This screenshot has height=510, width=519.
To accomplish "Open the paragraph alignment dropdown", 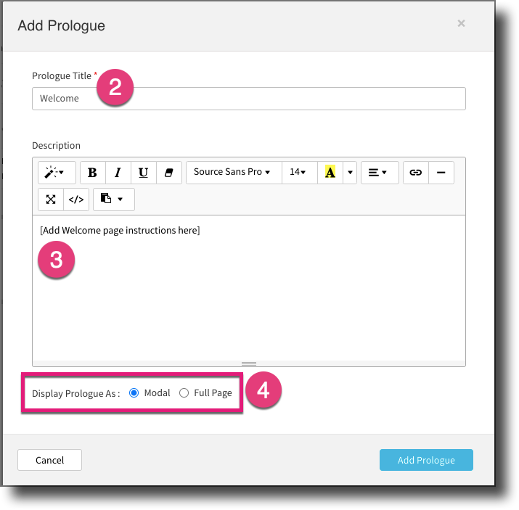I will (x=380, y=173).
